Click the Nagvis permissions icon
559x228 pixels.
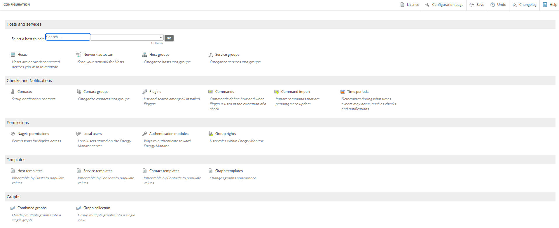pyautogui.click(x=13, y=134)
